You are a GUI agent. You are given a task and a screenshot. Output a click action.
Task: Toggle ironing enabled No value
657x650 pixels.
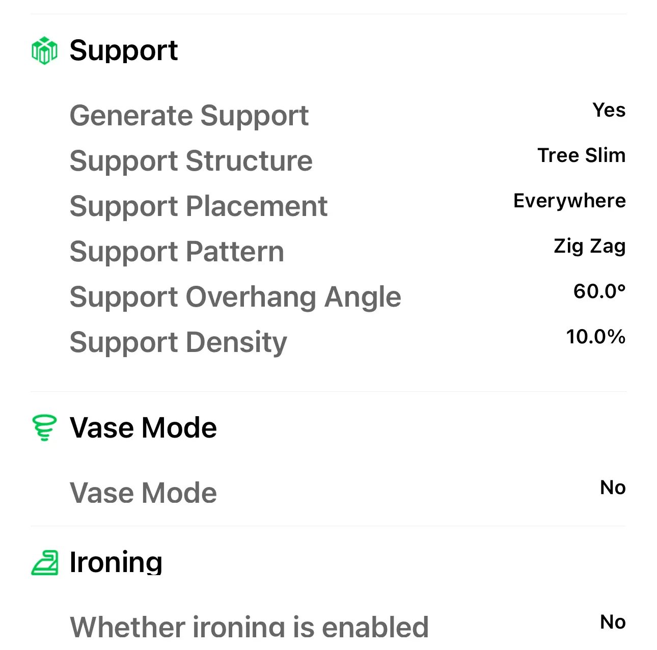point(613,622)
